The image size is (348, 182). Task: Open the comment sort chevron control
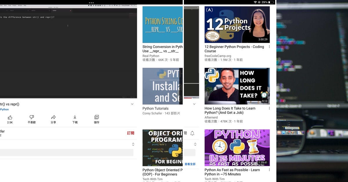(x=133, y=144)
